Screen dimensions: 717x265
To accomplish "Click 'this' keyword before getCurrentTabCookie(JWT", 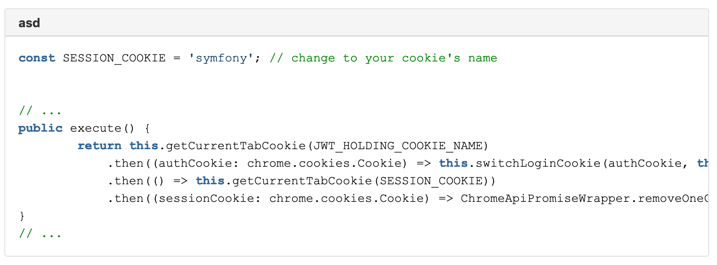I will point(143,146).
